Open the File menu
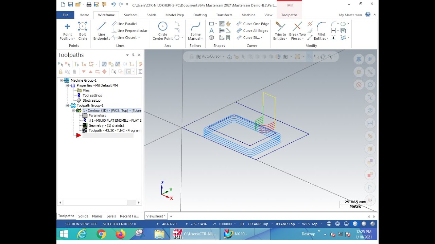Viewport: 435px width, 244px height. tap(65, 15)
